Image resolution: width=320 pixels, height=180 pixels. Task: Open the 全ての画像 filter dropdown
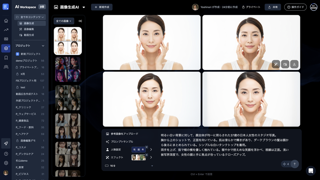pyautogui.click(x=64, y=21)
